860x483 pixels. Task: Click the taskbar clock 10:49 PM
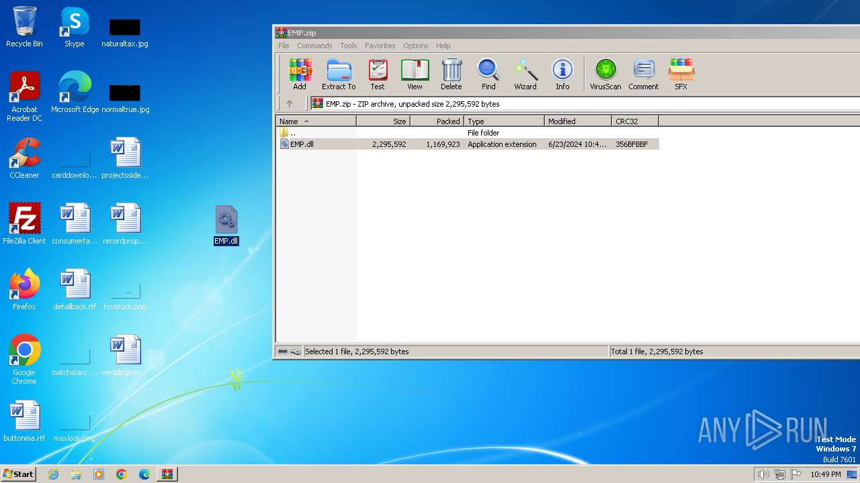click(825, 474)
